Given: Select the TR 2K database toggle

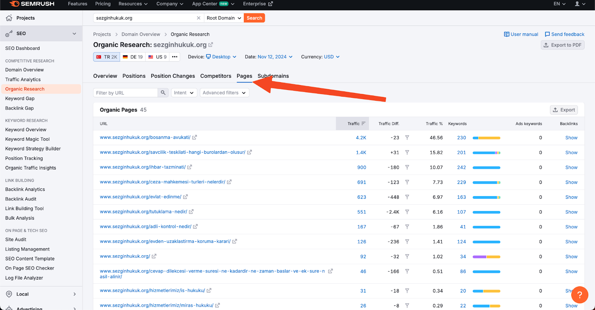Looking at the screenshot, I should [x=107, y=57].
